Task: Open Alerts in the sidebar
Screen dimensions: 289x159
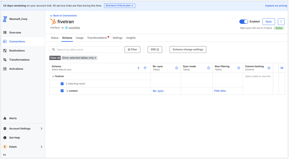Action: coord(13,118)
